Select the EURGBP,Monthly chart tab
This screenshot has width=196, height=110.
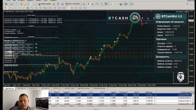coord(99,88)
